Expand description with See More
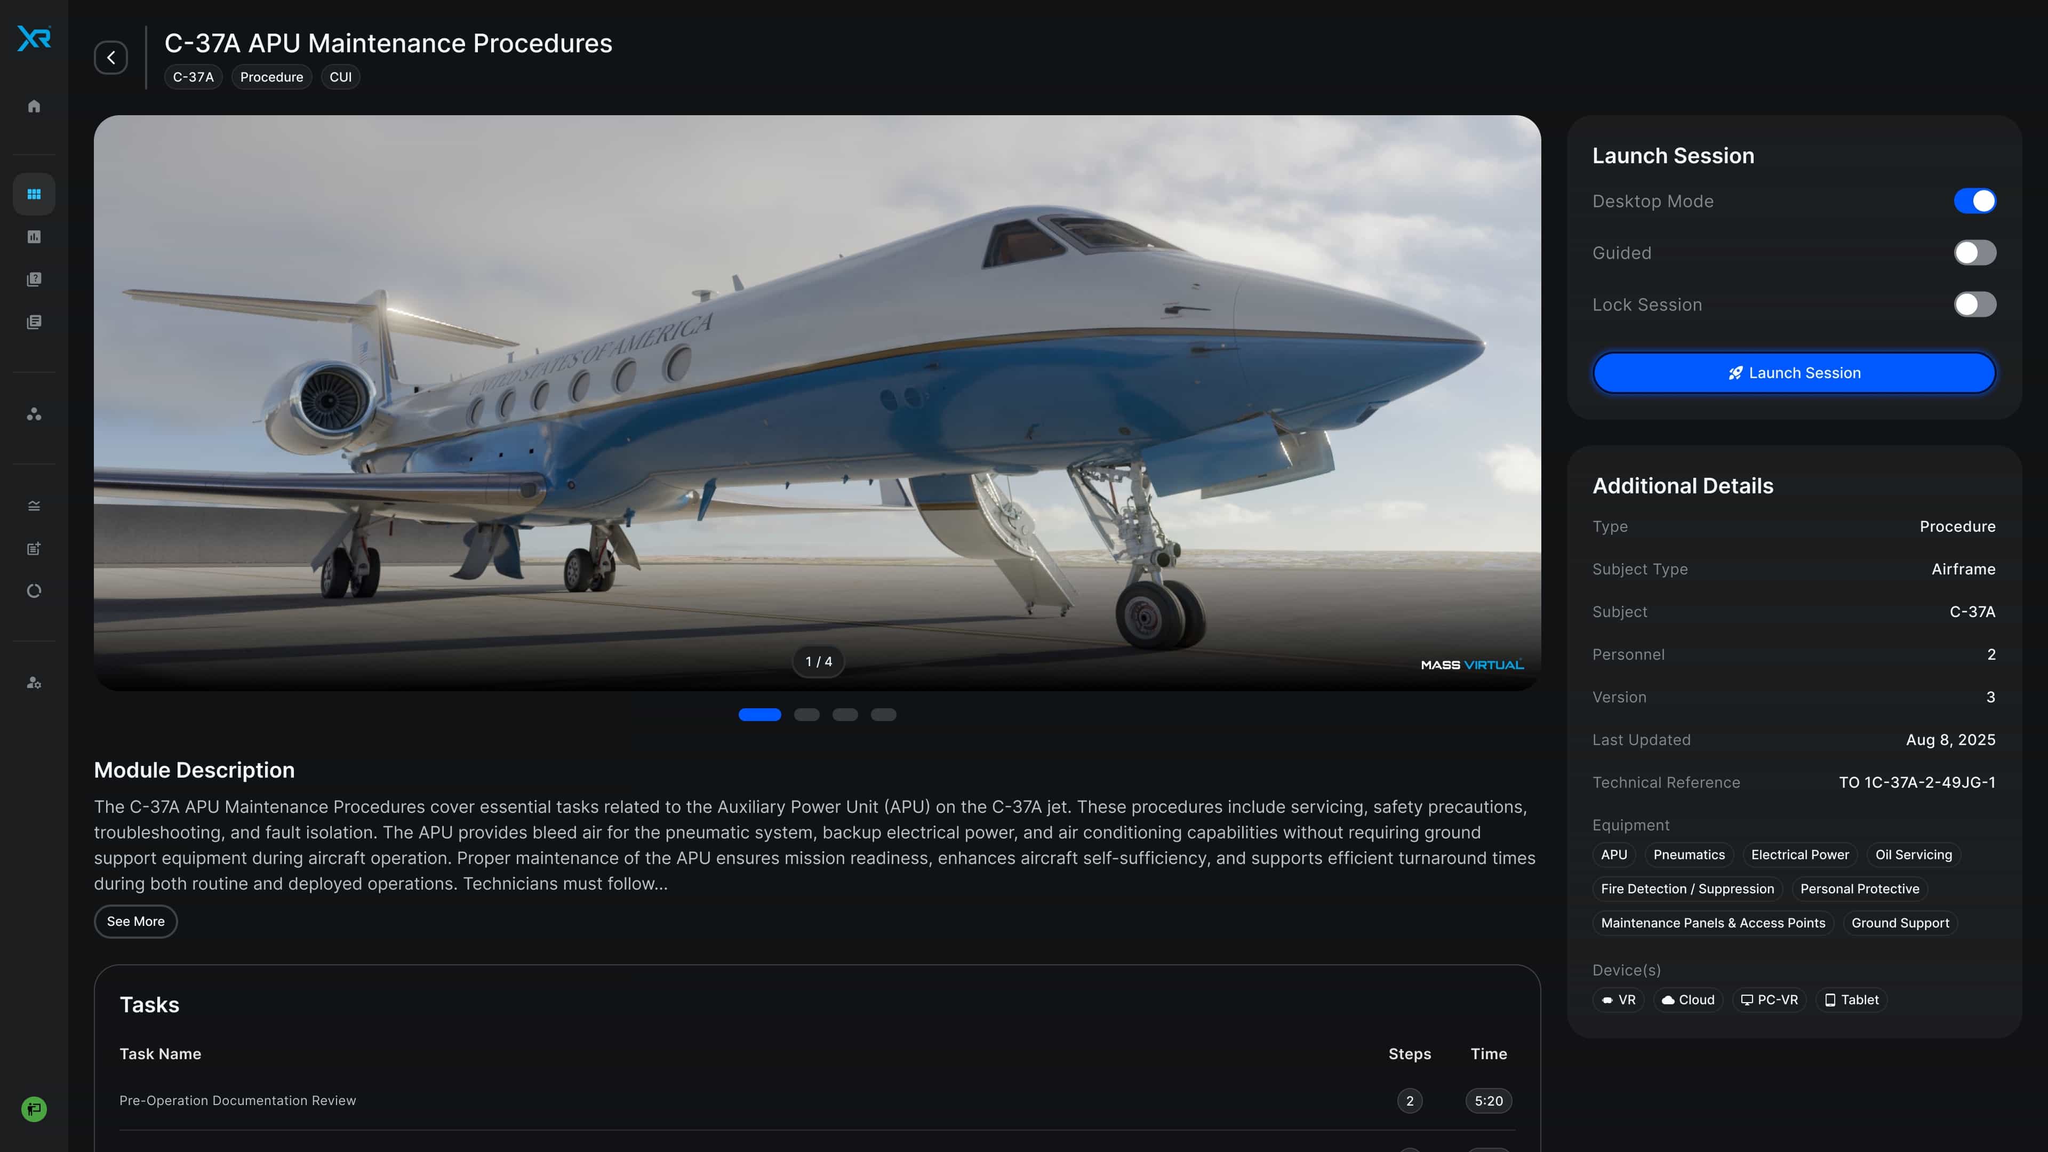Image resolution: width=2048 pixels, height=1152 pixels. pos(136,922)
